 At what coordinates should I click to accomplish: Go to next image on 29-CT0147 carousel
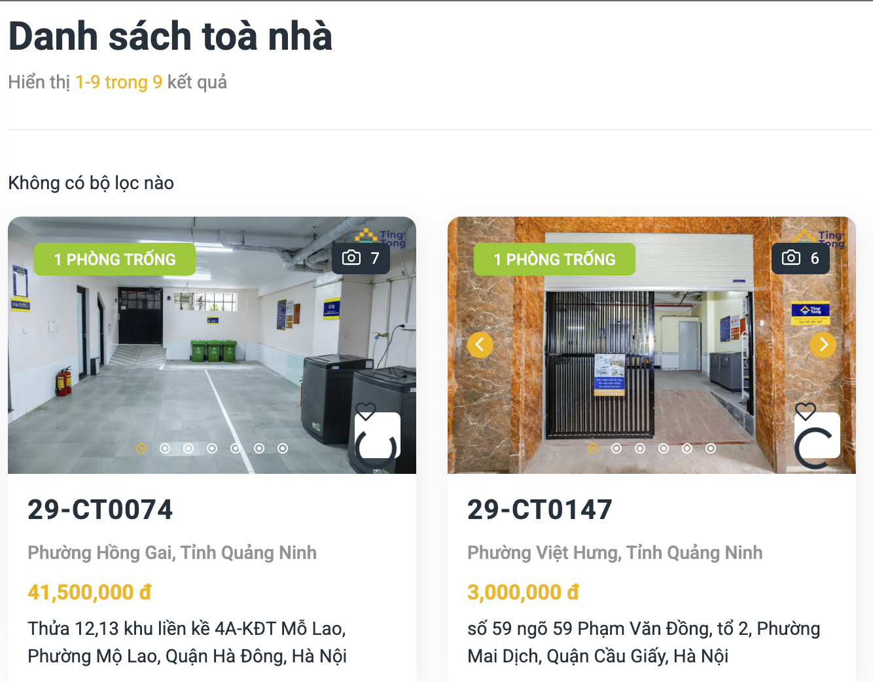pos(823,344)
